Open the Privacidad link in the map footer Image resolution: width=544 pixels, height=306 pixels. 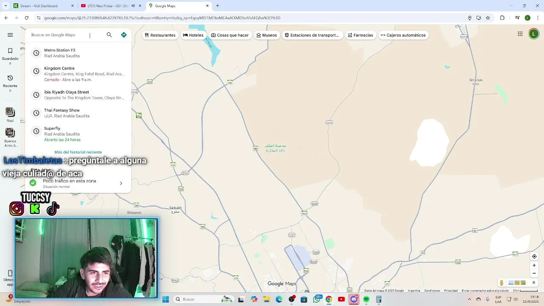(451, 291)
